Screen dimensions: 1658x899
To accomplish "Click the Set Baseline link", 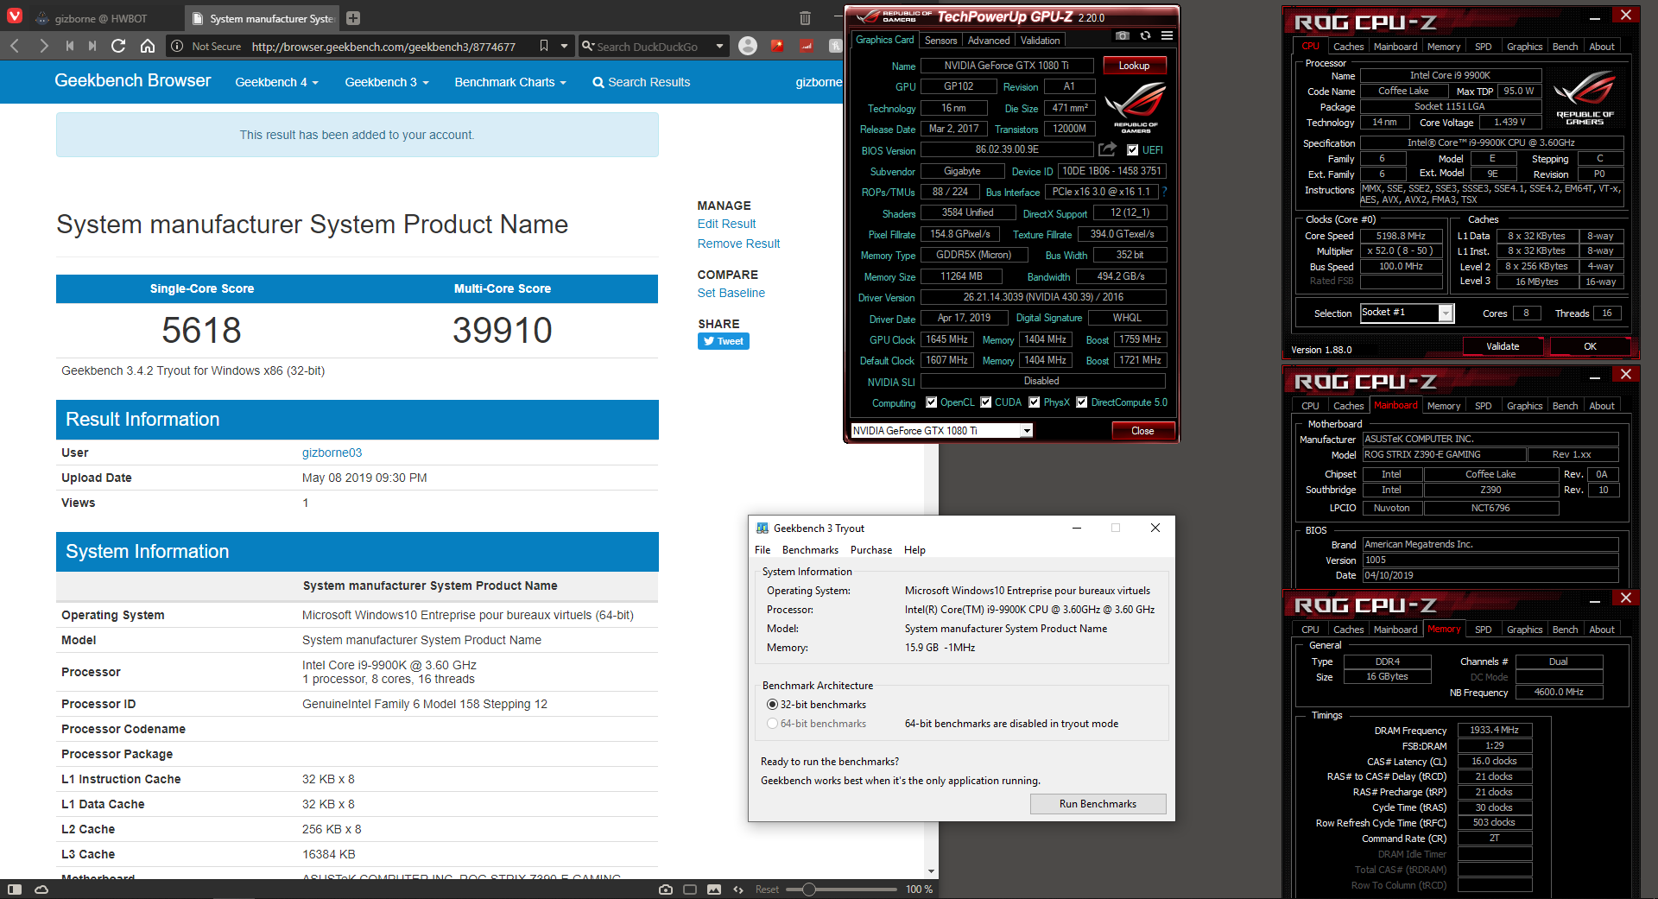I will coord(731,293).
